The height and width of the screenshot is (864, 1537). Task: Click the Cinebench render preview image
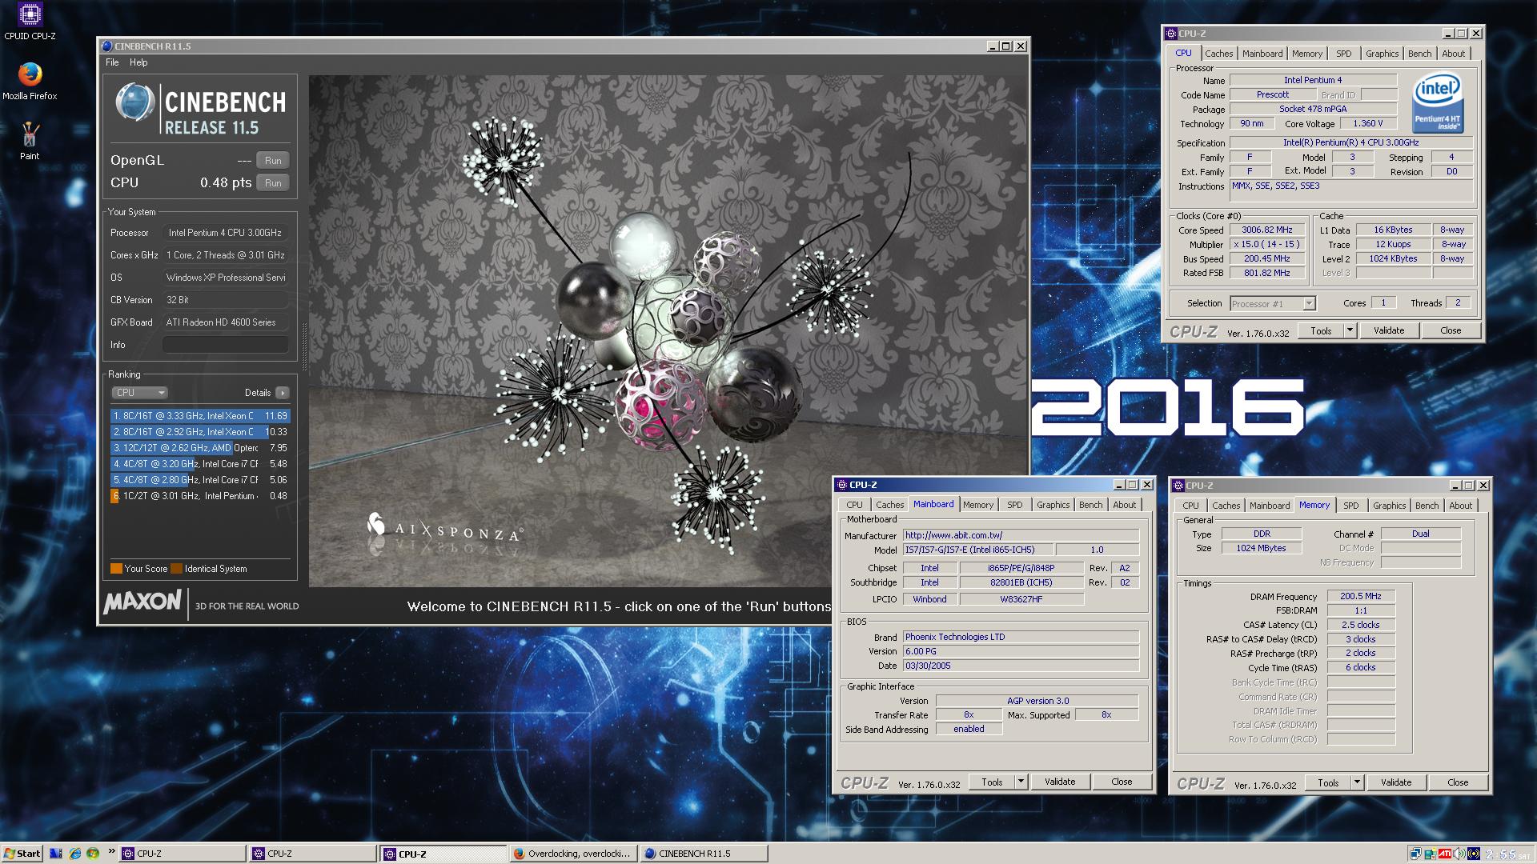[x=668, y=331]
